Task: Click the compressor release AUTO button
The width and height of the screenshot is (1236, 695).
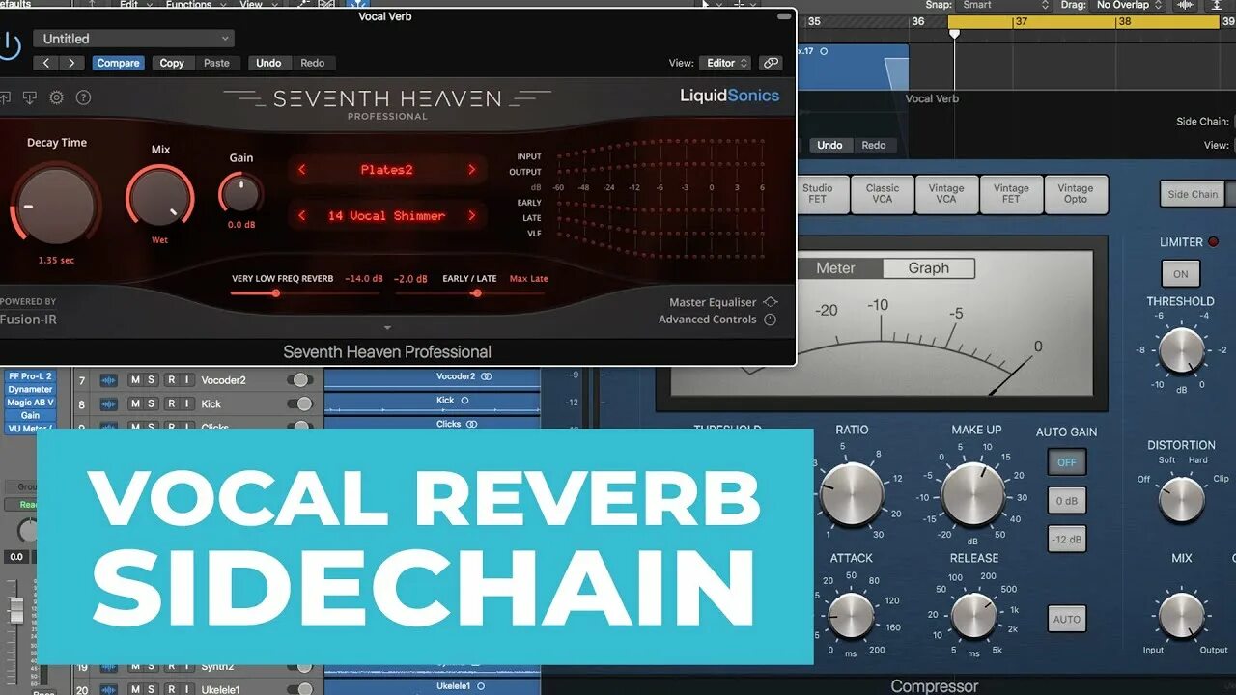Action: [1067, 619]
